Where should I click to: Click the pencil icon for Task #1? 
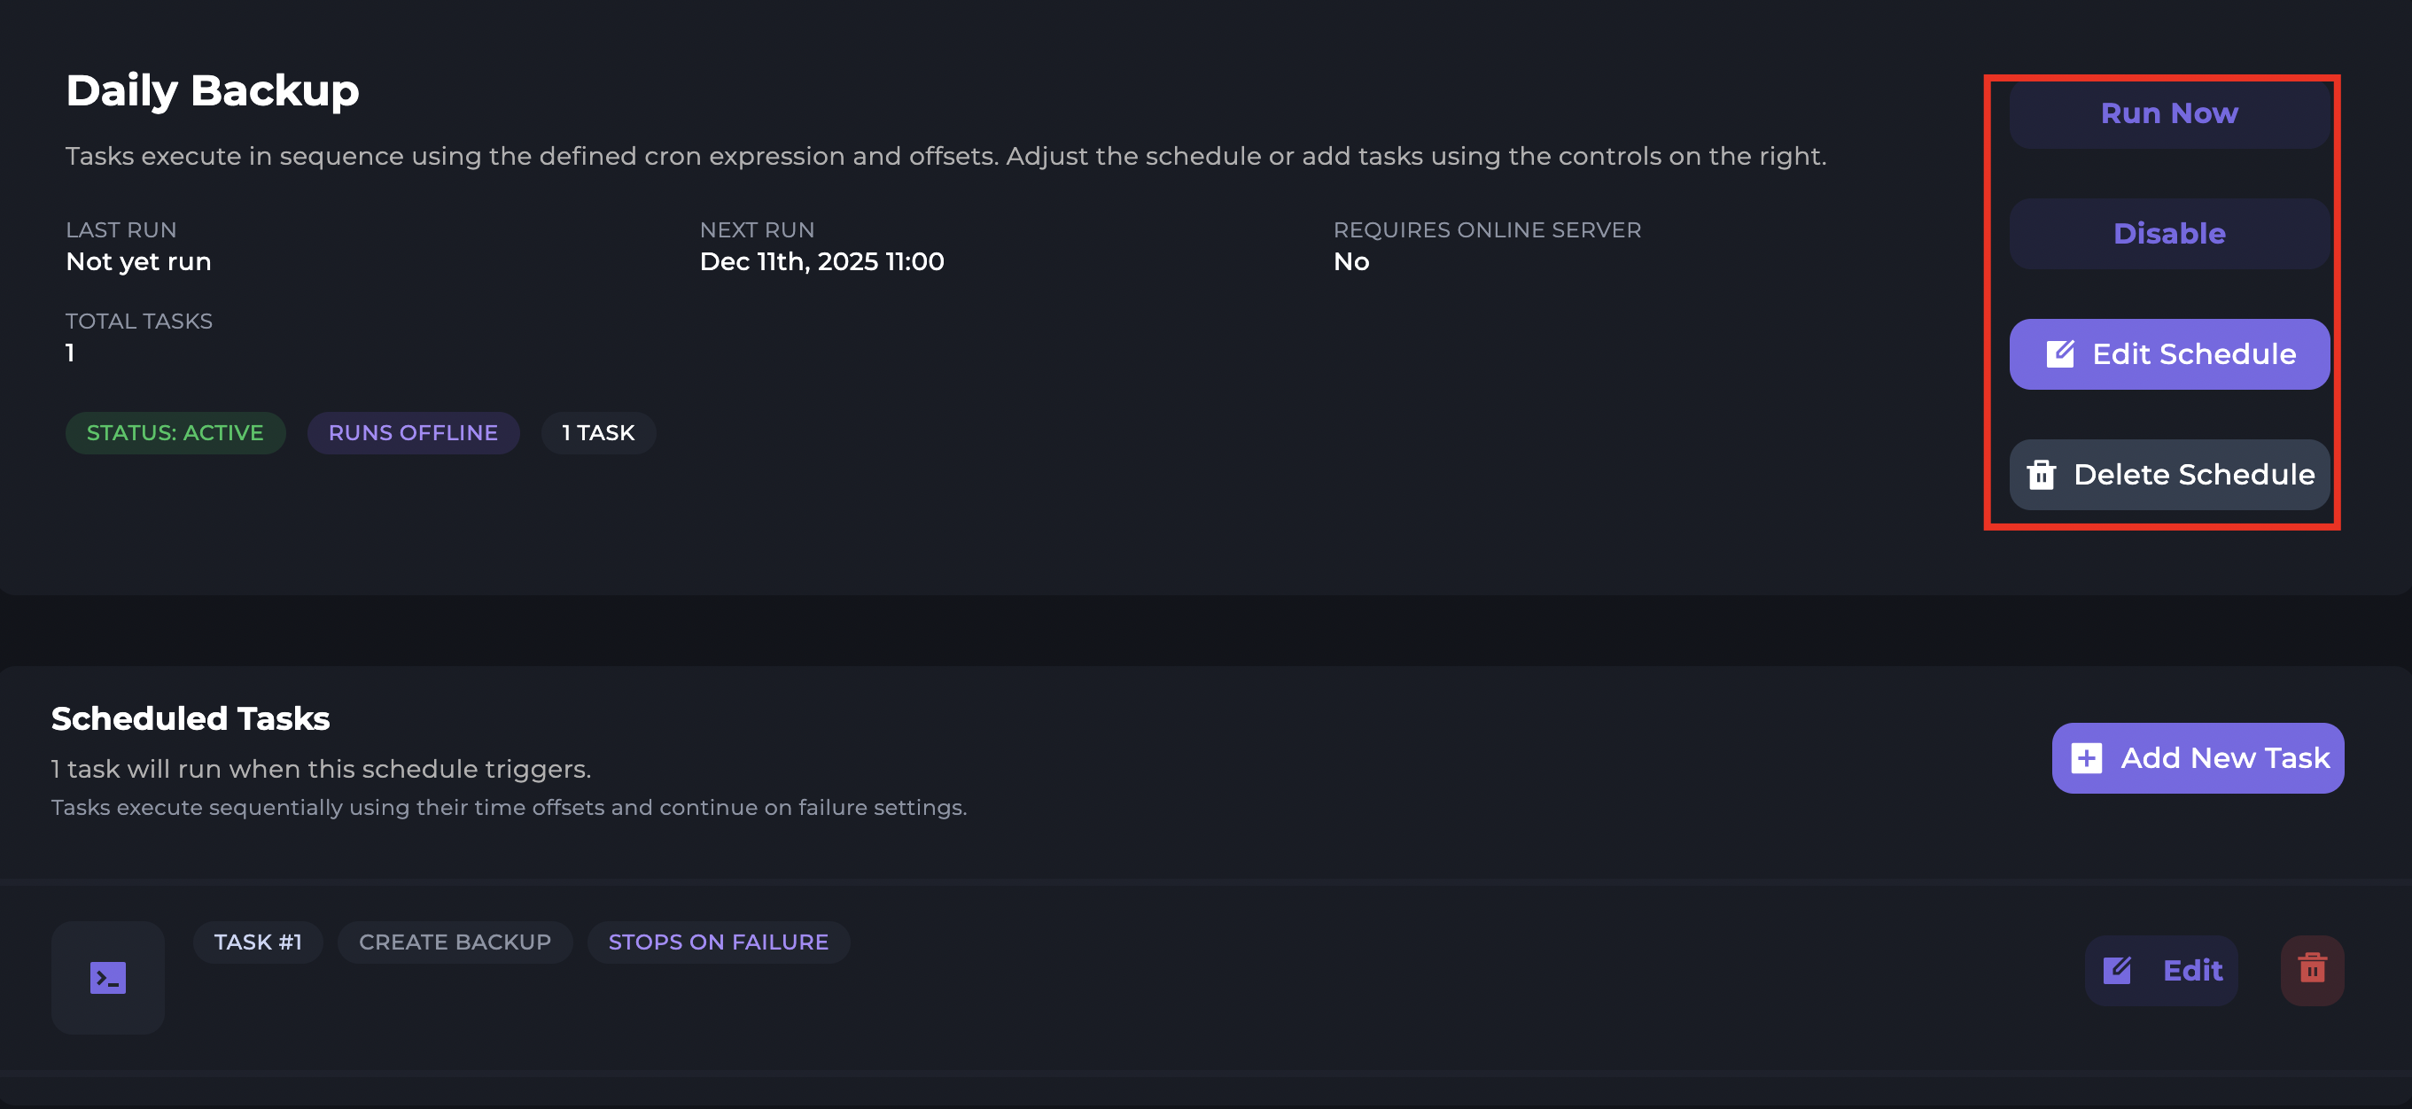coord(2117,971)
